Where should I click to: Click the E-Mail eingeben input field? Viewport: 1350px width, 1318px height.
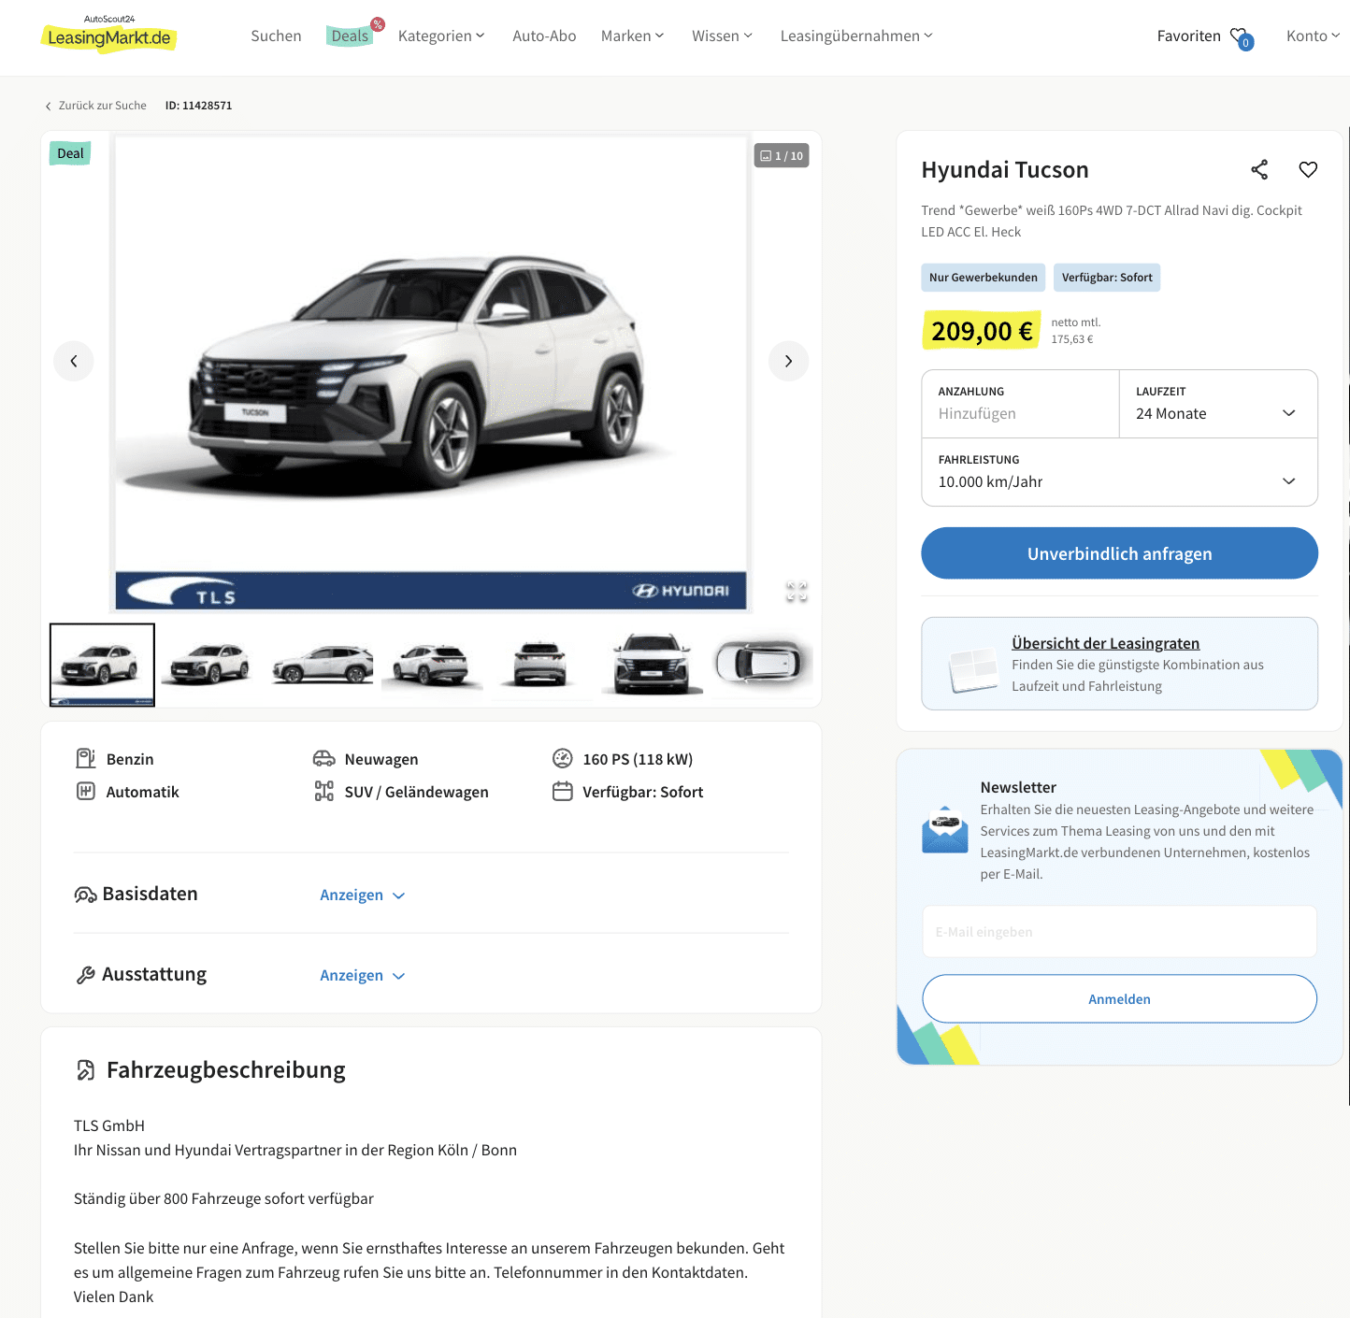[1119, 931]
